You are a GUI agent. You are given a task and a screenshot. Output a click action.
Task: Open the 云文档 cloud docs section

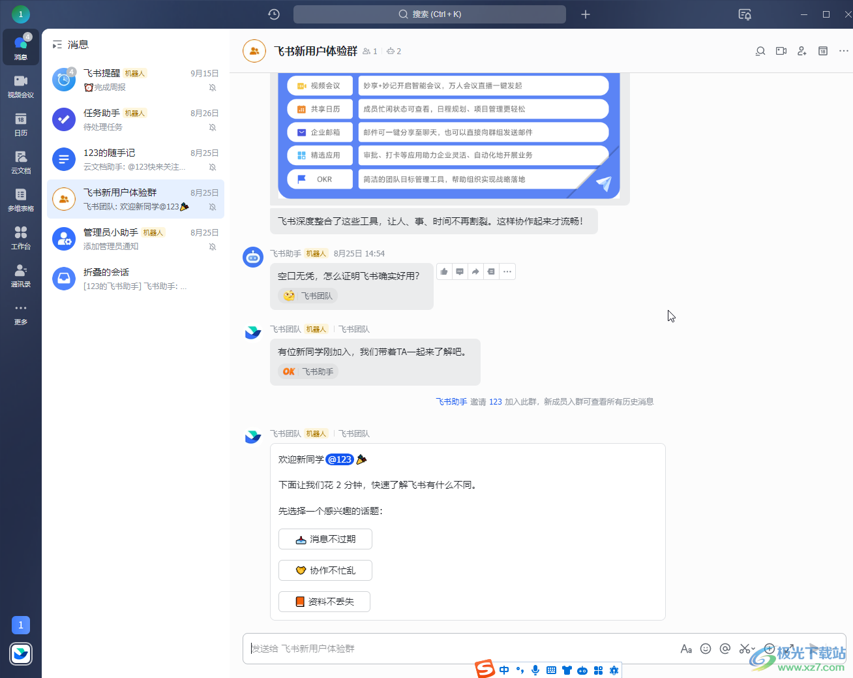pyautogui.click(x=21, y=161)
